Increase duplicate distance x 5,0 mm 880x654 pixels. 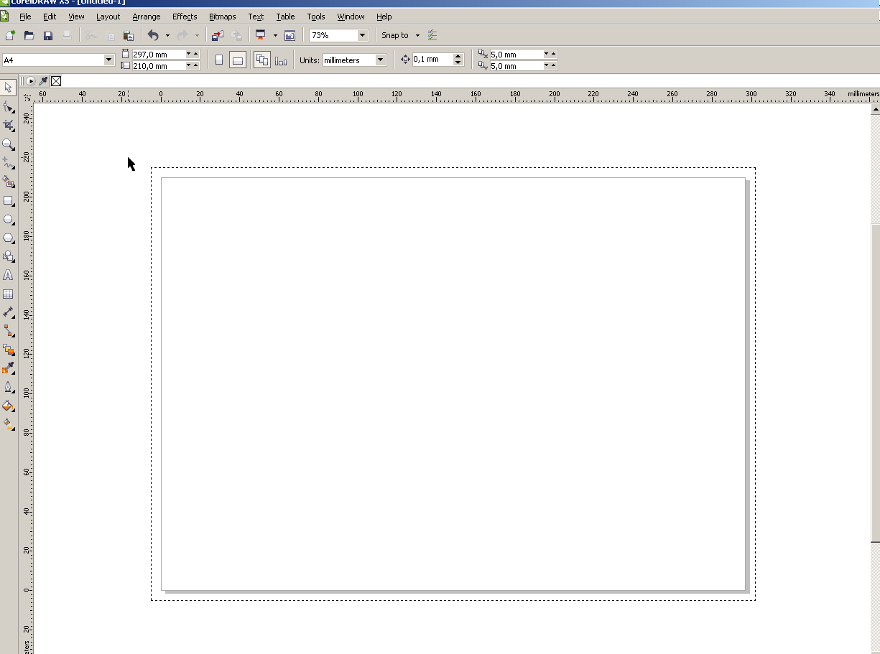[553, 54]
